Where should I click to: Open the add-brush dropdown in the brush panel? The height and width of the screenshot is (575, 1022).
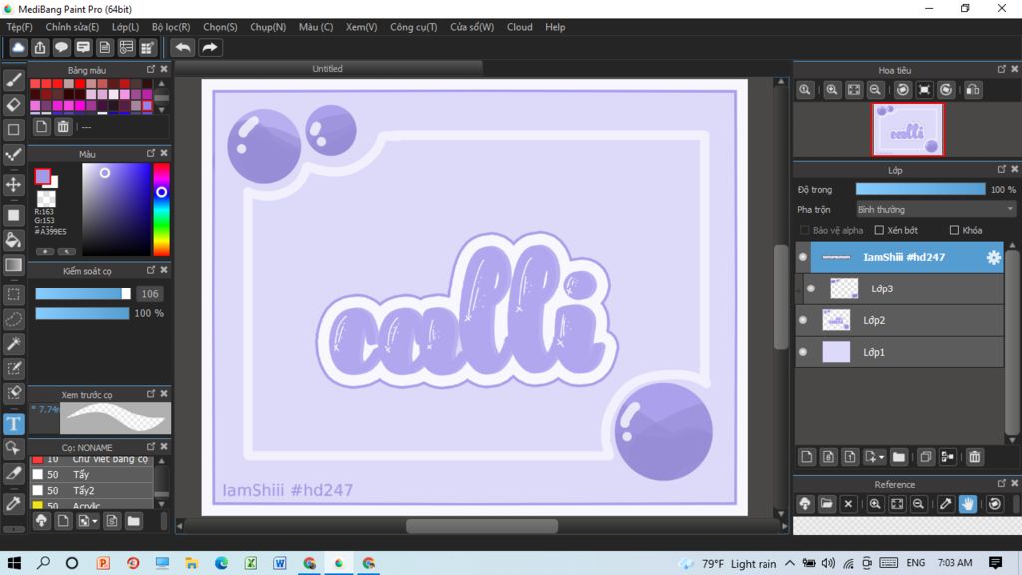point(95,521)
